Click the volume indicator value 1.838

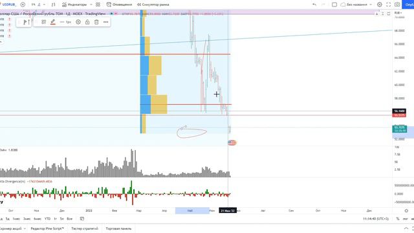click(x=13, y=150)
